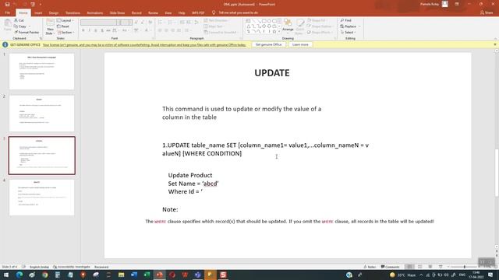Image resolution: width=499 pixels, height=280 pixels.
Task: Switch to the Insert tab
Action: pyautogui.click(x=38, y=13)
